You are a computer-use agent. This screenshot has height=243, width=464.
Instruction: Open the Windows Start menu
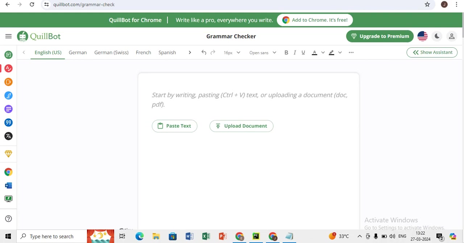(8, 236)
